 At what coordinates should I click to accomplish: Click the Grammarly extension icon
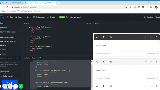click(139, 7)
